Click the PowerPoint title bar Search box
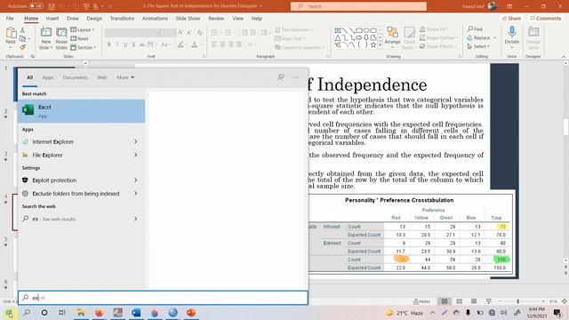Screen dimensions: 569x320 (358, 6)
